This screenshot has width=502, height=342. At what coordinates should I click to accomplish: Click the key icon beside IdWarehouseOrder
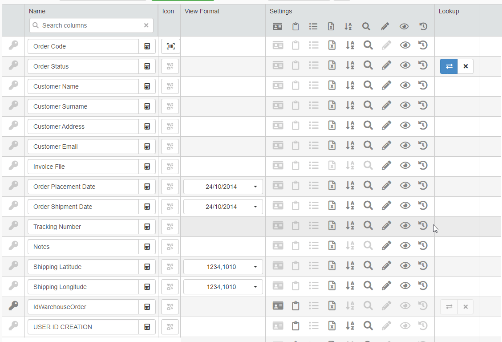pos(13,306)
